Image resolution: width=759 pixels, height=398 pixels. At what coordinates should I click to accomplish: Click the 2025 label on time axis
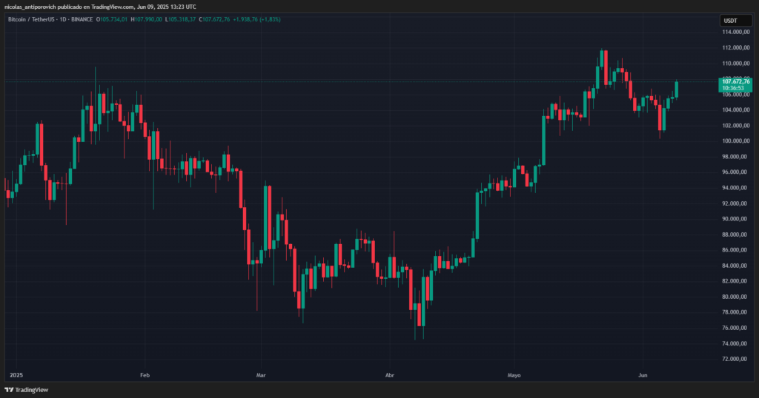[x=16, y=375]
